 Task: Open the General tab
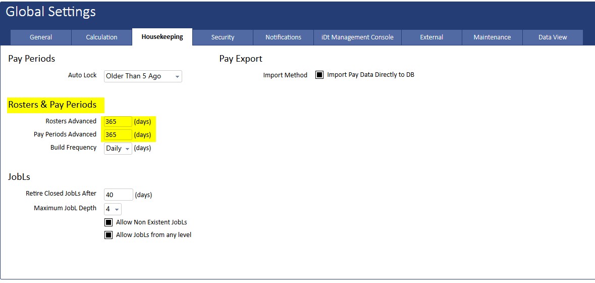pos(41,37)
